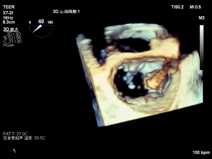Click the TEER preset label
212x159 pixels.
pos(8,7)
